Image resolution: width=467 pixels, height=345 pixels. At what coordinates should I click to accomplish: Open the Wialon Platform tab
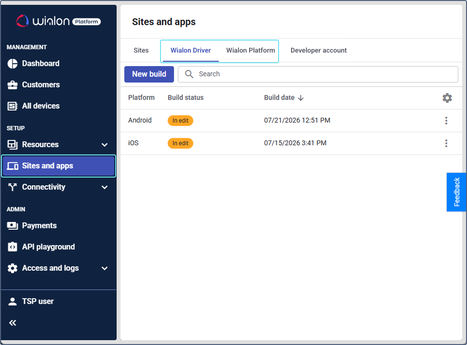[251, 50]
